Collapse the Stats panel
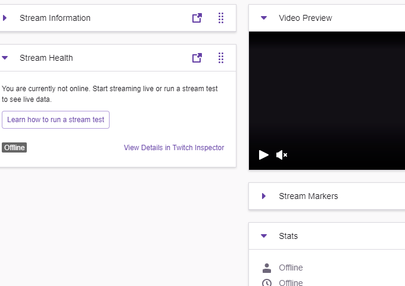Image resolution: width=405 pixels, height=286 pixels. [x=264, y=236]
